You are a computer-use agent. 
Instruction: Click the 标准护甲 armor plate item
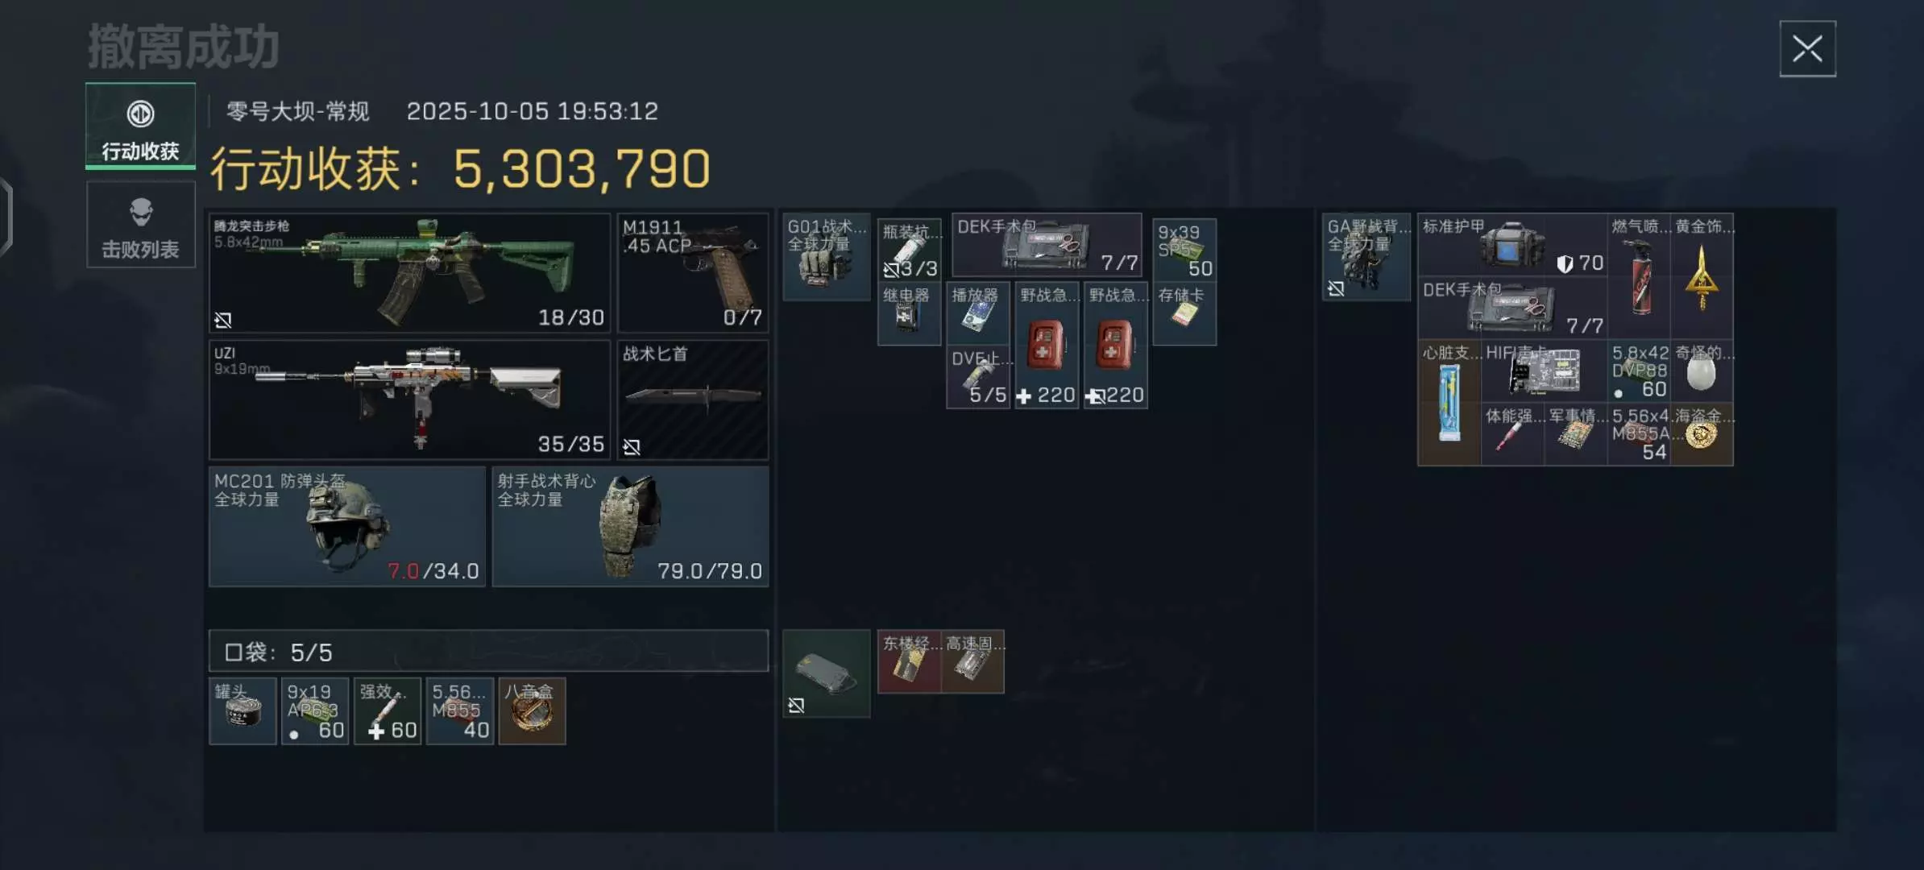tap(1512, 245)
